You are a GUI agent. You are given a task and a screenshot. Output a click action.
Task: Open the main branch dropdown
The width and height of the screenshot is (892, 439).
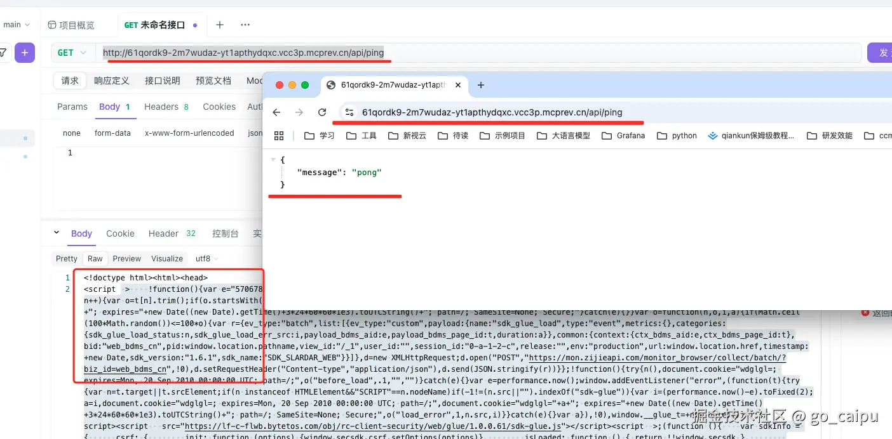pos(17,24)
